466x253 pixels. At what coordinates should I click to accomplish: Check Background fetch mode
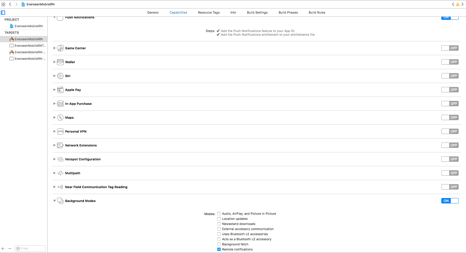coord(219,244)
